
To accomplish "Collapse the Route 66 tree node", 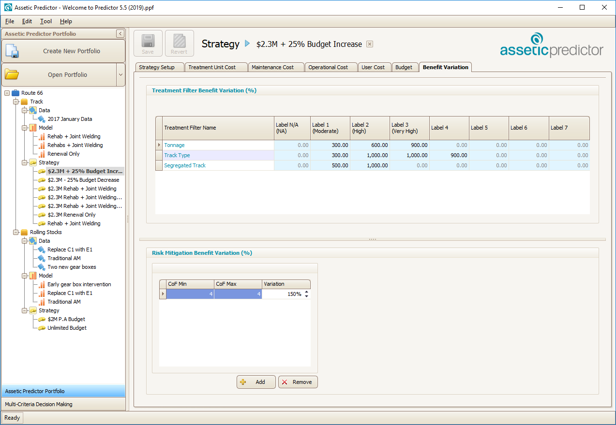I will [x=7, y=93].
